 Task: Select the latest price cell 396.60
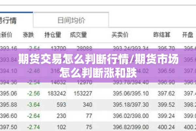(8, 116)
